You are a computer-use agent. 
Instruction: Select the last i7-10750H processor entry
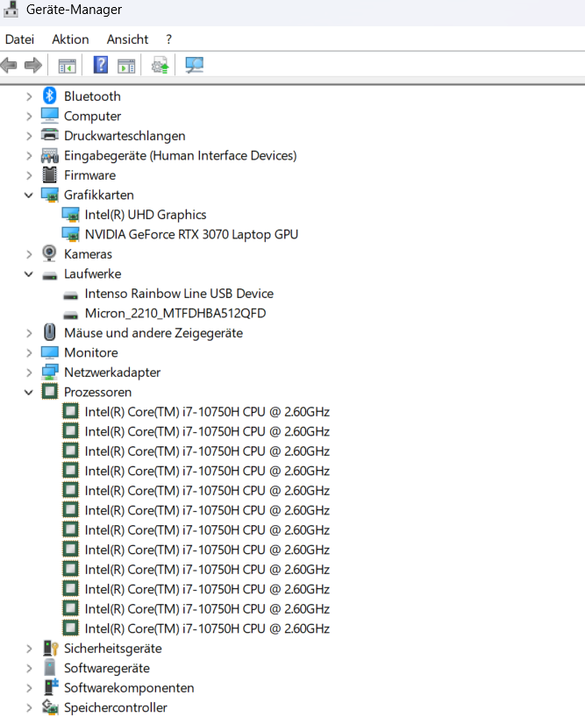click(x=207, y=628)
